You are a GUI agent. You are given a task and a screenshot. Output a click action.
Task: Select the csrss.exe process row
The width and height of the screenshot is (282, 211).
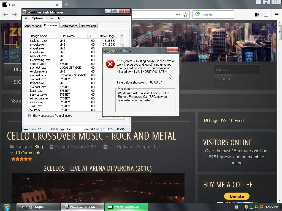pos(66,102)
